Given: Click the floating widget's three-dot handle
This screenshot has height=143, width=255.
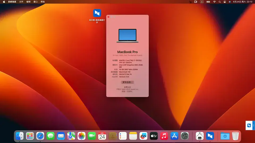Looking at the screenshot, I should tap(253, 125).
